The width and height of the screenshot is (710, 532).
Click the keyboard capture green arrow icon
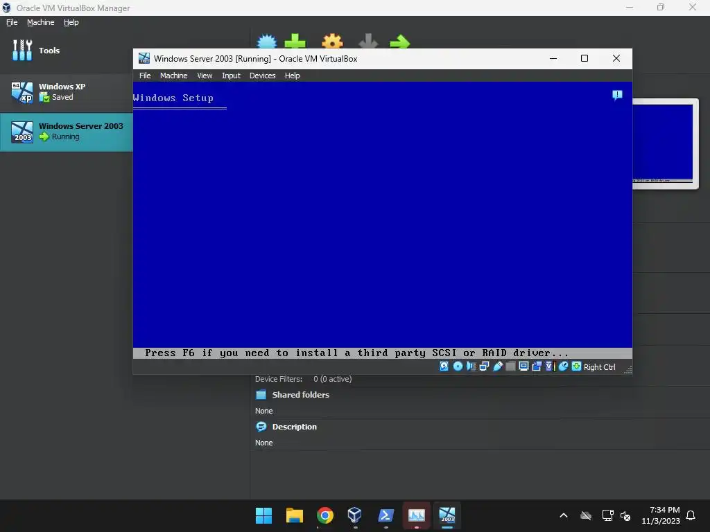576,366
